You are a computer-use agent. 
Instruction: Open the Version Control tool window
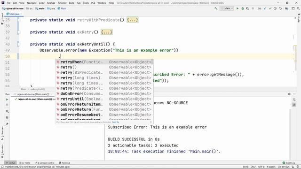point(44,163)
